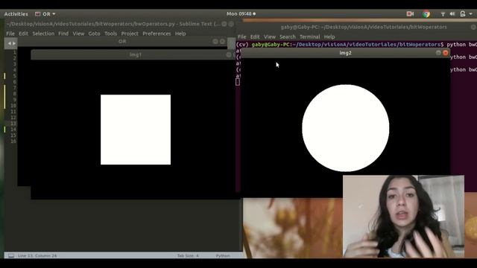The width and height of the screenshot is (477, 268).
Task: Click the terminal prompt path text bitWoperators$
Action: pyautogui.click(x=422, y=45)
